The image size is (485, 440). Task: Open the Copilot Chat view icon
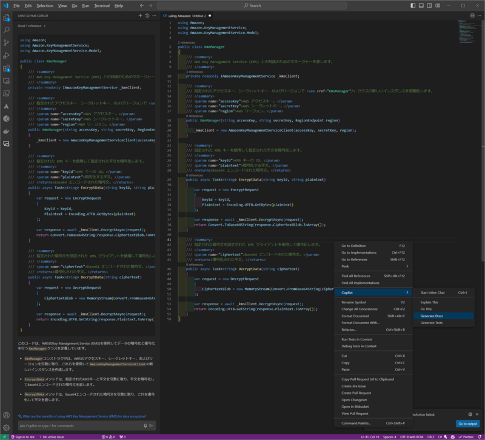click(6, 144)
